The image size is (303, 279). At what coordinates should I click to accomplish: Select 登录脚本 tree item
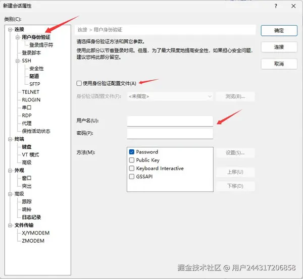[x=31, y=52]
